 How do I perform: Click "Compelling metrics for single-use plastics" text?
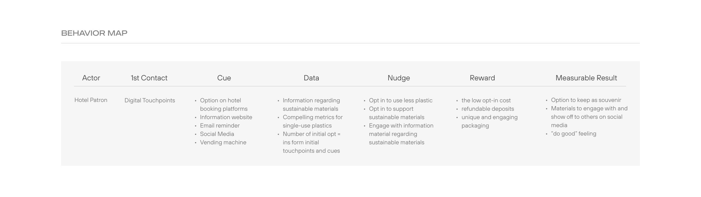(312, 121)
